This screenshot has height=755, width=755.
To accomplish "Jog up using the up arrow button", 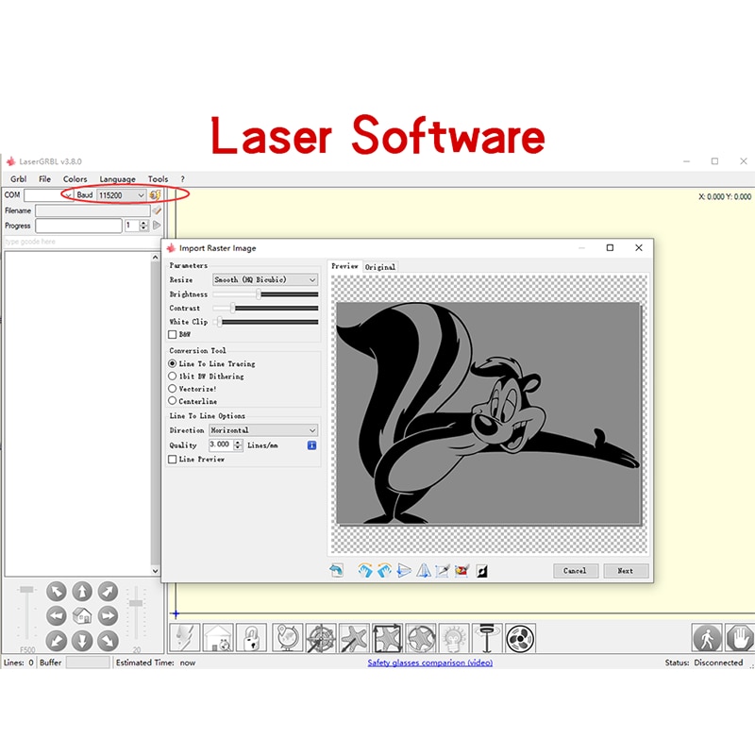I will [x=82, y=592].
